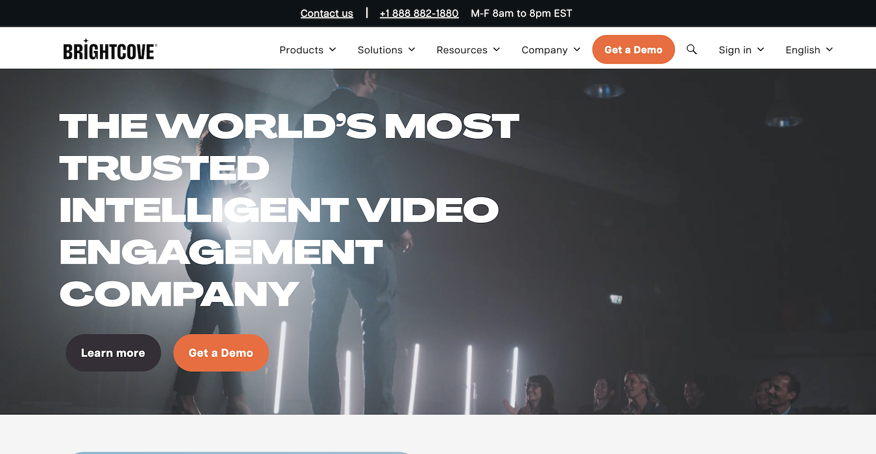The width and height of the screenshot is (876, 454).
Task: Open the Products menu
Action: click(308, 50)
